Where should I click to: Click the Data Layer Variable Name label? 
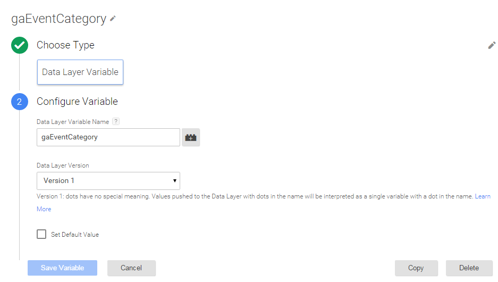[x=73, y=122]
